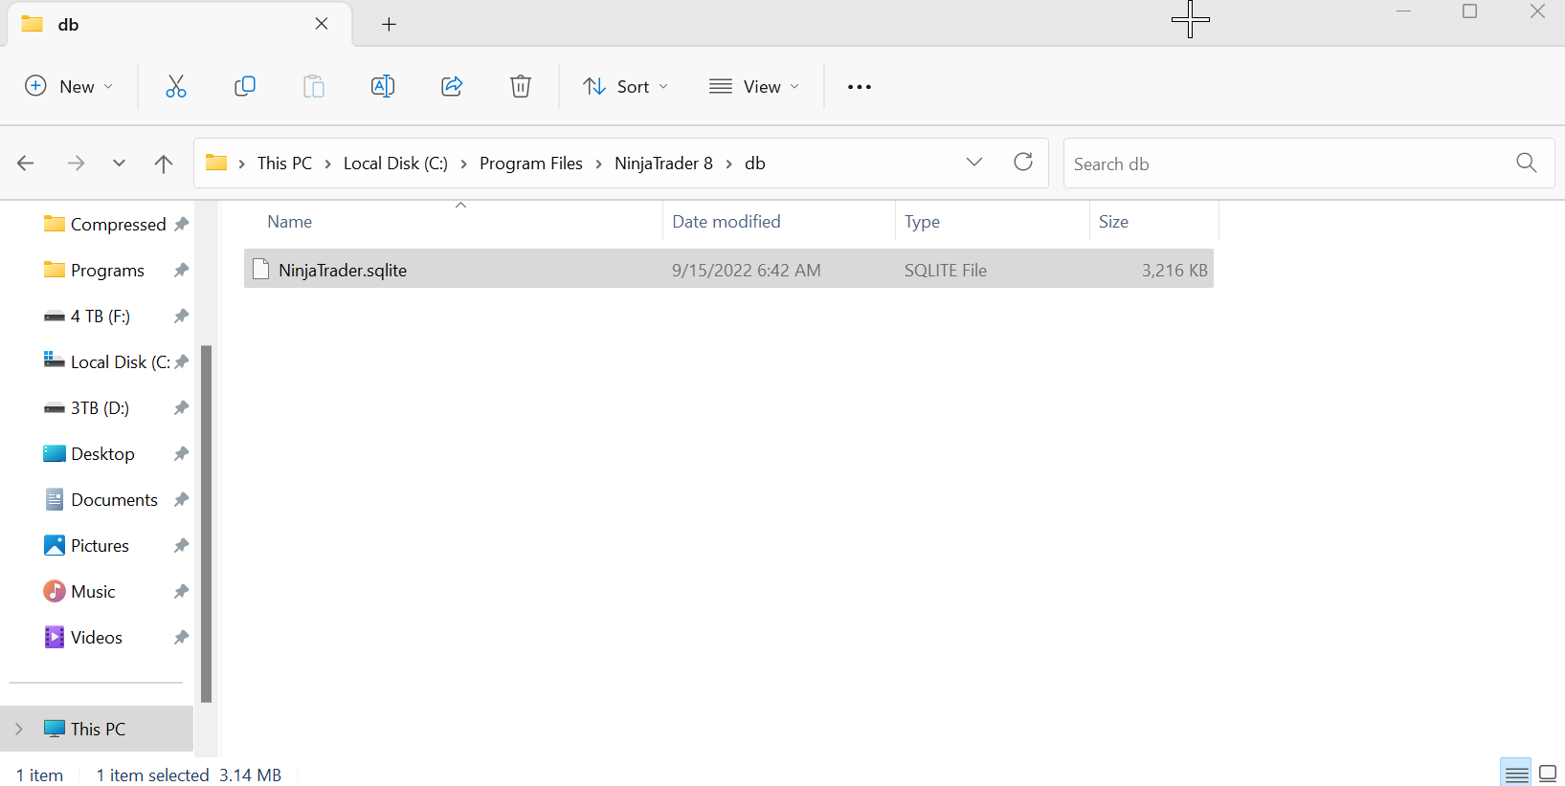
Task: Select the NinjaTrader.sqlite file name
Action: pyautogui.click(x=343, y=271)
